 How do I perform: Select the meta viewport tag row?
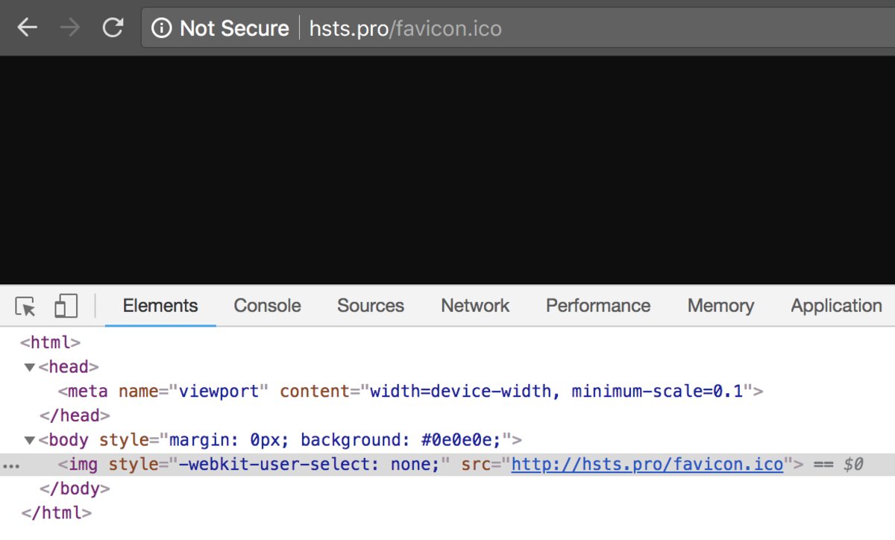pos(411,392)
